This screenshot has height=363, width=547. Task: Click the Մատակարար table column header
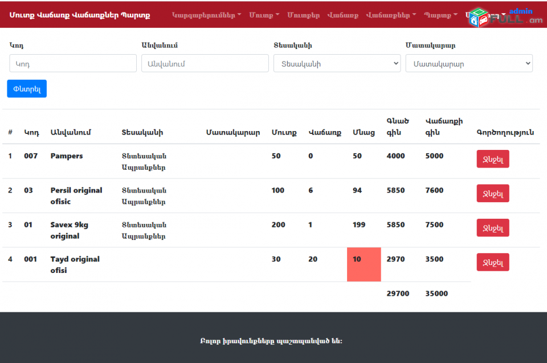[x=233, y=132]
